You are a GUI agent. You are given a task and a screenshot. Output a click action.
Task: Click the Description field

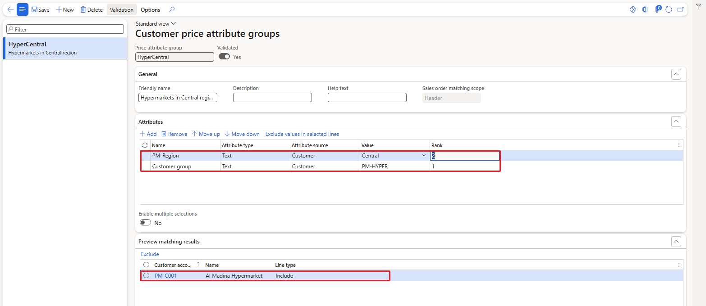point(272,98)
